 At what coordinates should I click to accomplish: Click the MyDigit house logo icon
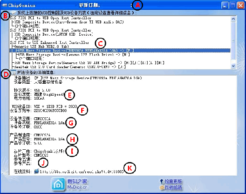point(58,185)
